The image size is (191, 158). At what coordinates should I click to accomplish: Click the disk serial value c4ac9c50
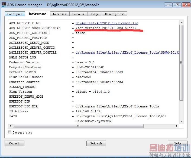(83, 77)
